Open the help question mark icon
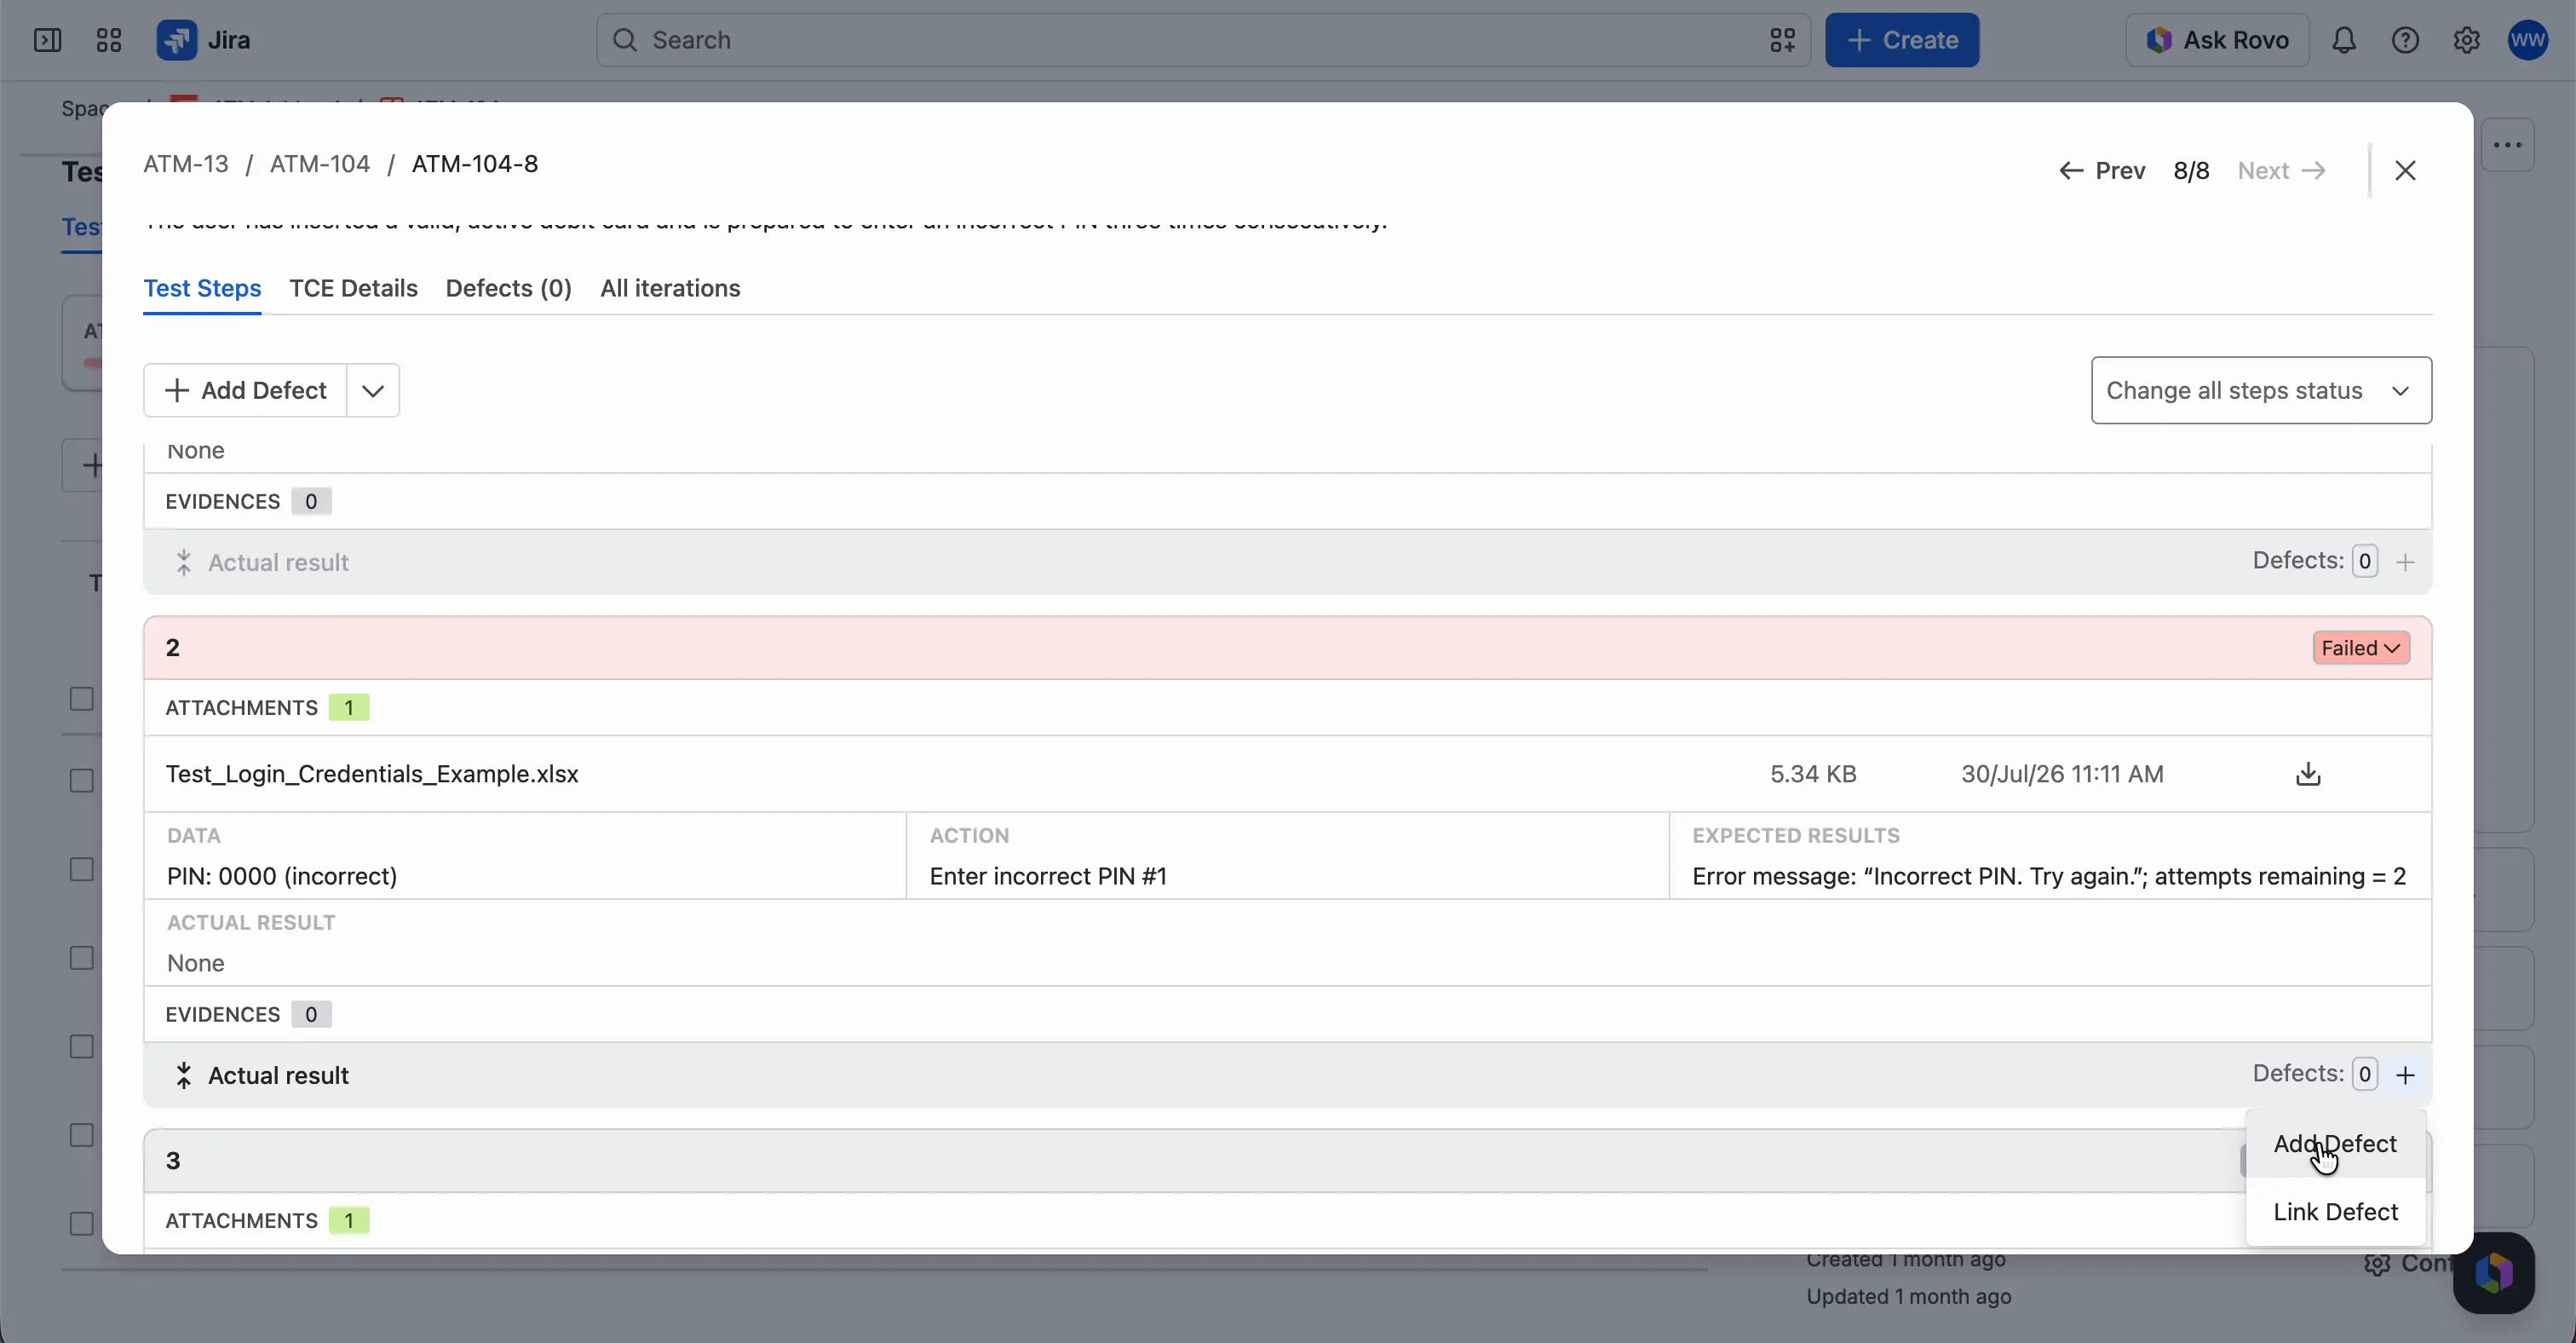This screenshot has width=2576, height=1343. (x=2405, y=40)
